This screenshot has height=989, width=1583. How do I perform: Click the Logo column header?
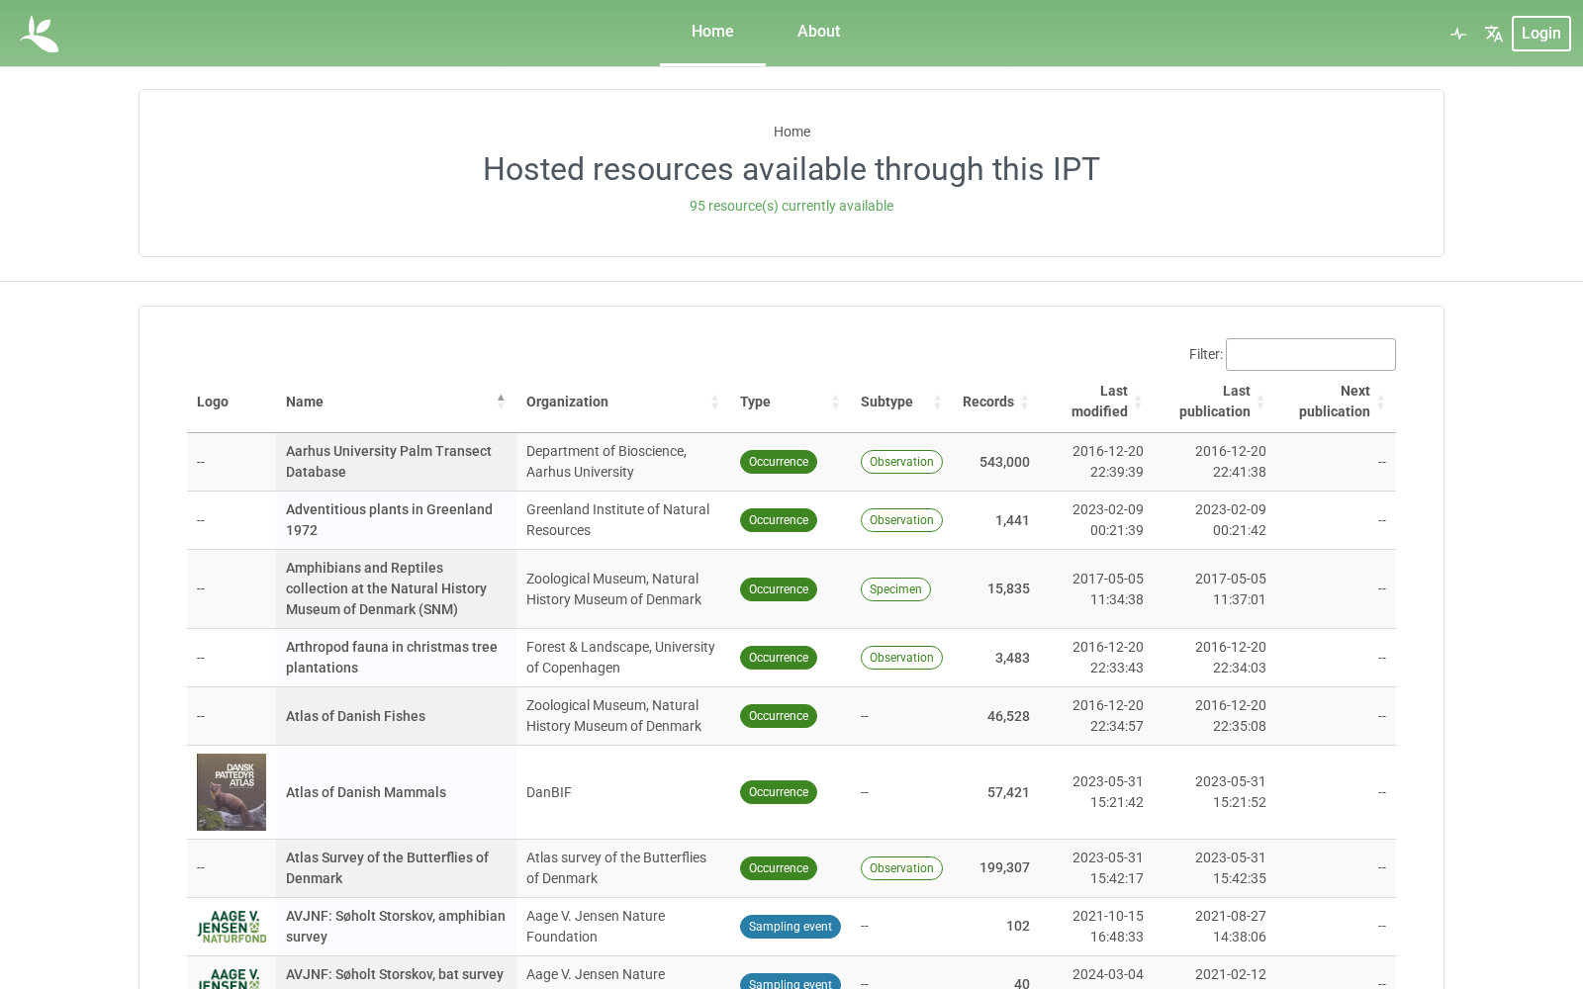(x=213, y=402)
